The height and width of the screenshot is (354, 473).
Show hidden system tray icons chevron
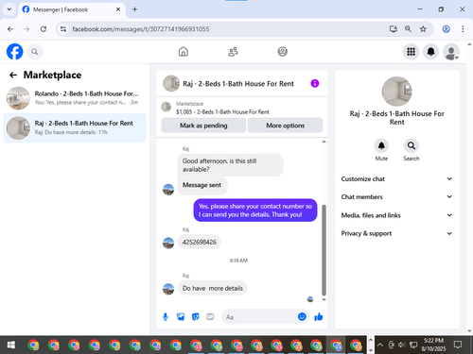(380, 345)
